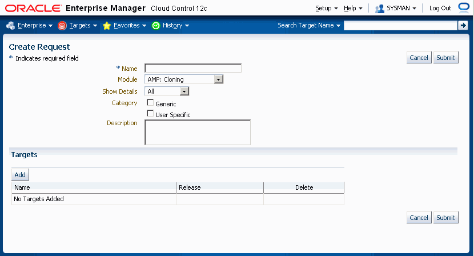The height and width of the screenshot is (256, 474).
Task: Click the Name input field
Action: (193, 68)
